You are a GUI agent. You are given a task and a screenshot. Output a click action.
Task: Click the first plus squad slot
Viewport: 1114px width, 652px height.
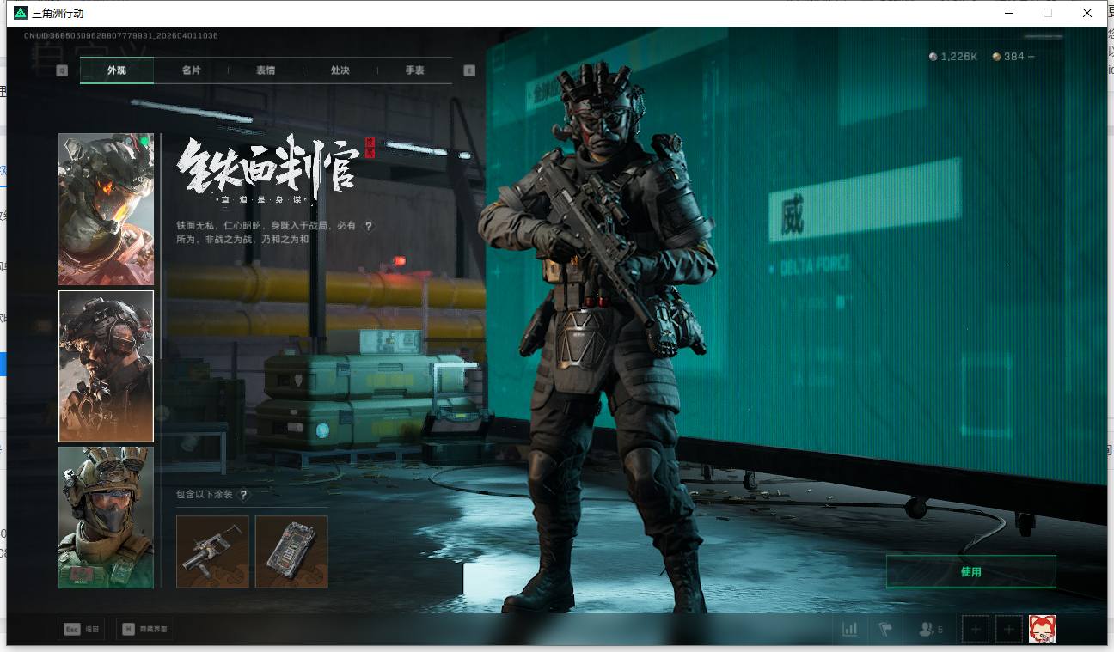point(976,630)
